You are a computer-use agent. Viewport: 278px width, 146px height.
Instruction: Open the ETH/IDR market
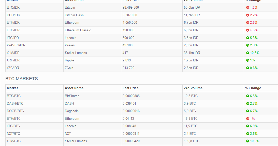click(x=13, y=23)
